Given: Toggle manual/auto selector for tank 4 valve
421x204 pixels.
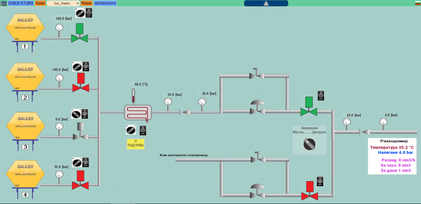Looking at the screenshot, I should (x=77, y=162).
